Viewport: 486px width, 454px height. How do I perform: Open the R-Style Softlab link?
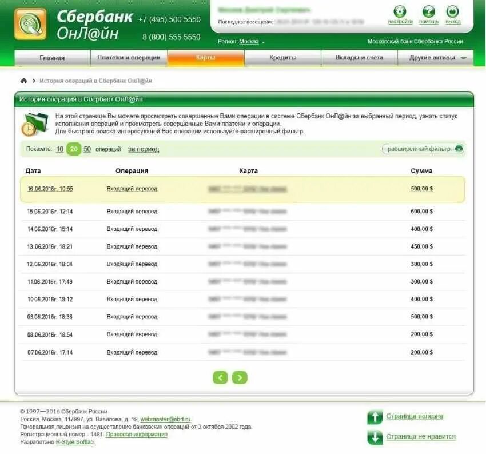(74, 442)
